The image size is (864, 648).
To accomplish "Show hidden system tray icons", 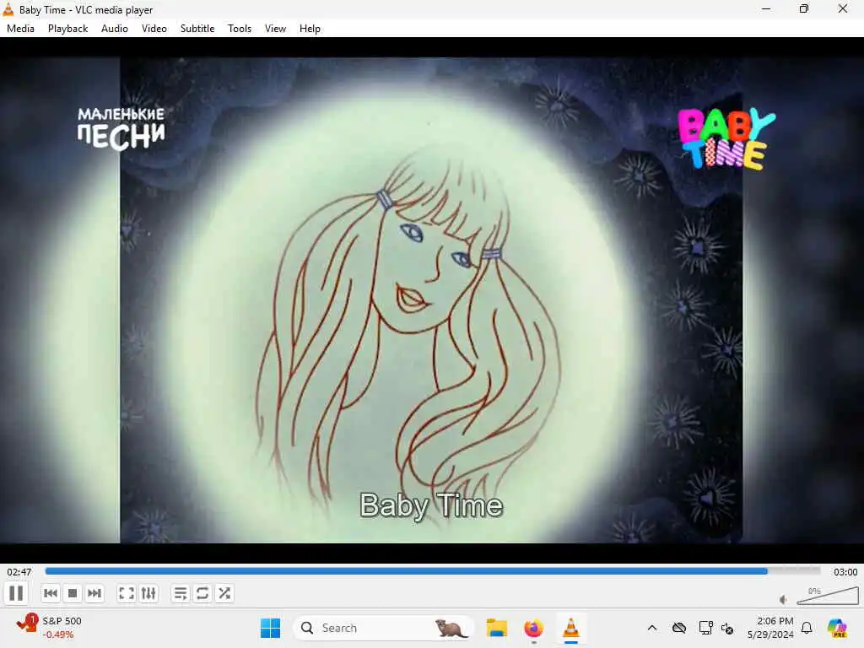I will 652,628.
